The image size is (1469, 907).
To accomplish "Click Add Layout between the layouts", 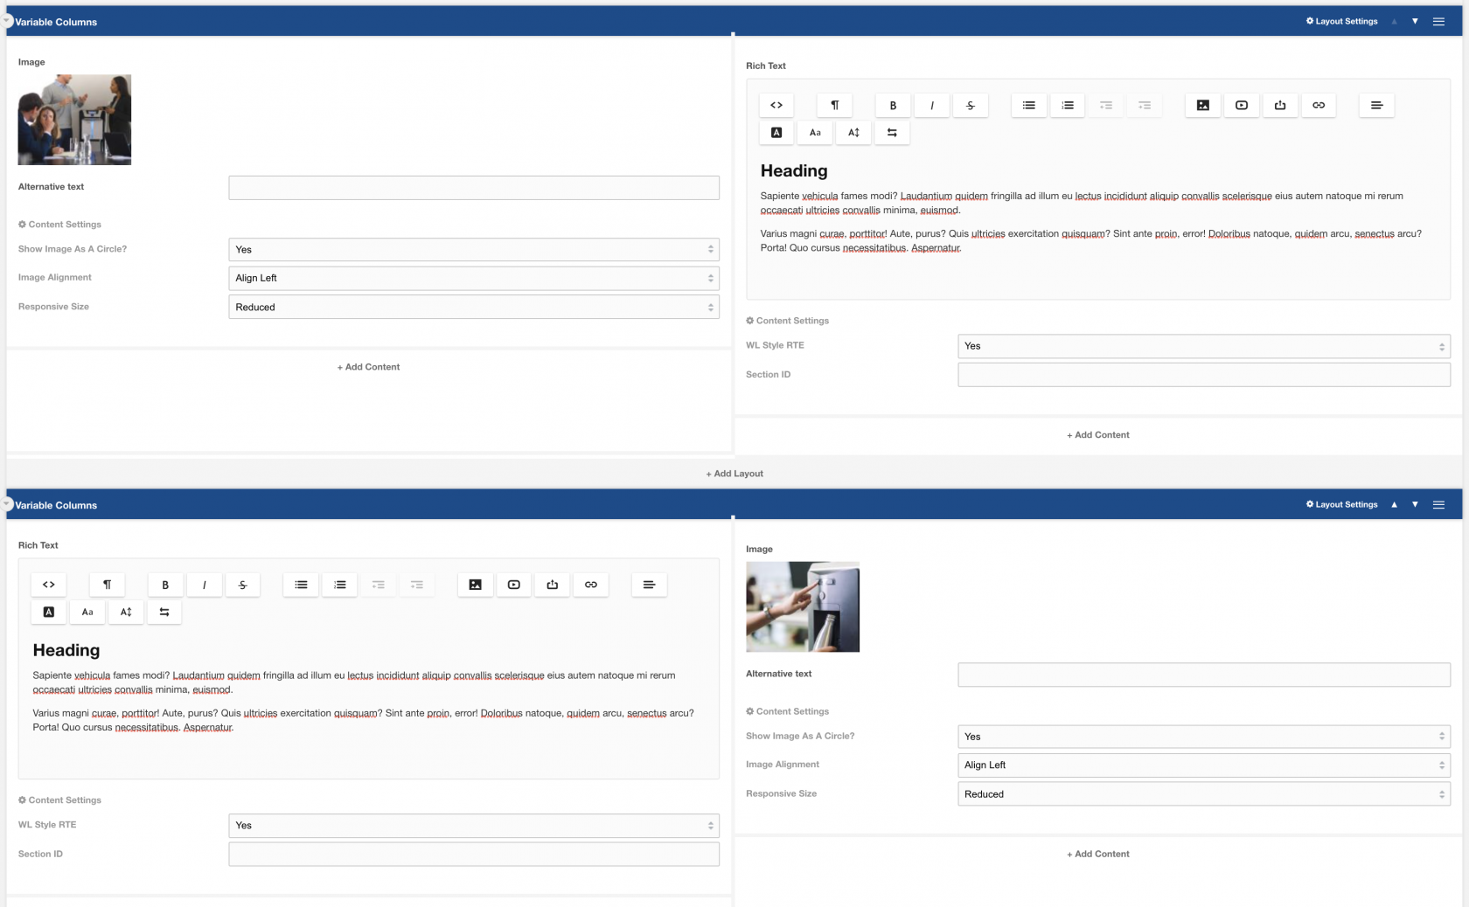I will tap(734, 474).
